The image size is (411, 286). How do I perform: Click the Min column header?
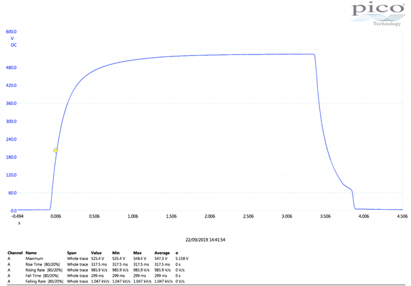(116, 253)
